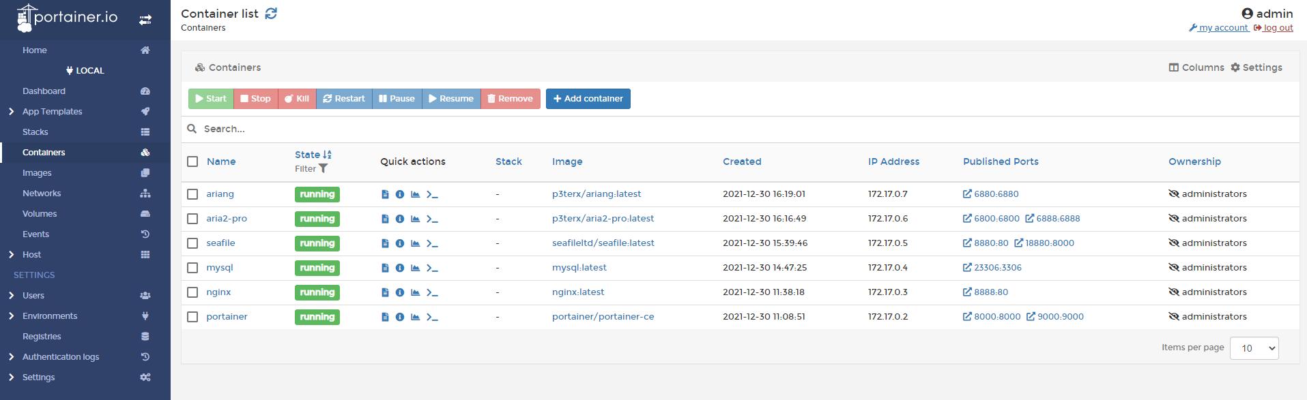The width and height of the screenshot is (1307, 400).
Task: Click the Stacks list icon
Action: click(x=145, y=132)
